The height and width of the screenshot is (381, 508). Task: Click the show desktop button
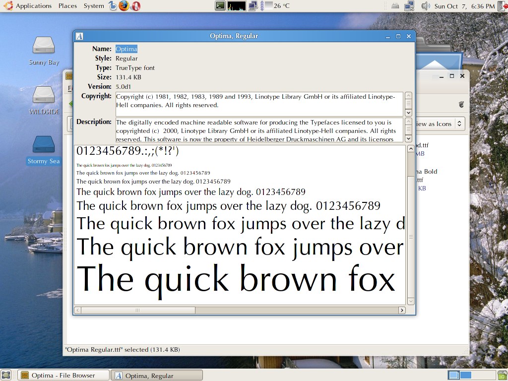click(x=6, y=375)
